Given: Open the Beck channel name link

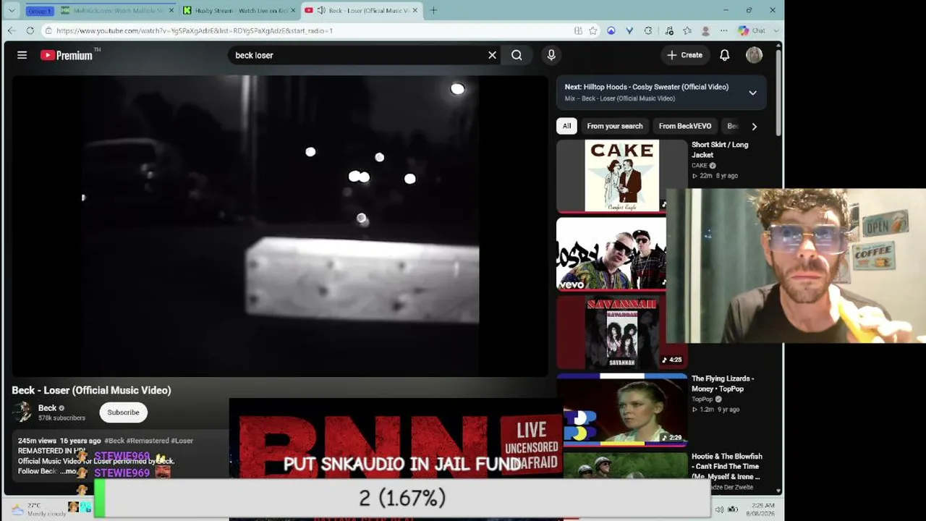Looking at the screenshot, I should pos(47,408).
